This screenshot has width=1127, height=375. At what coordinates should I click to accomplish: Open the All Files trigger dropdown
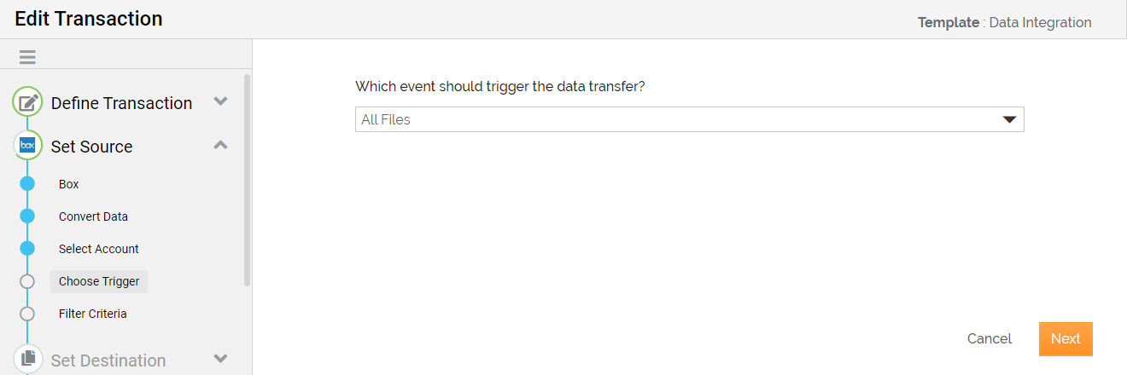(x=689, y=119)
